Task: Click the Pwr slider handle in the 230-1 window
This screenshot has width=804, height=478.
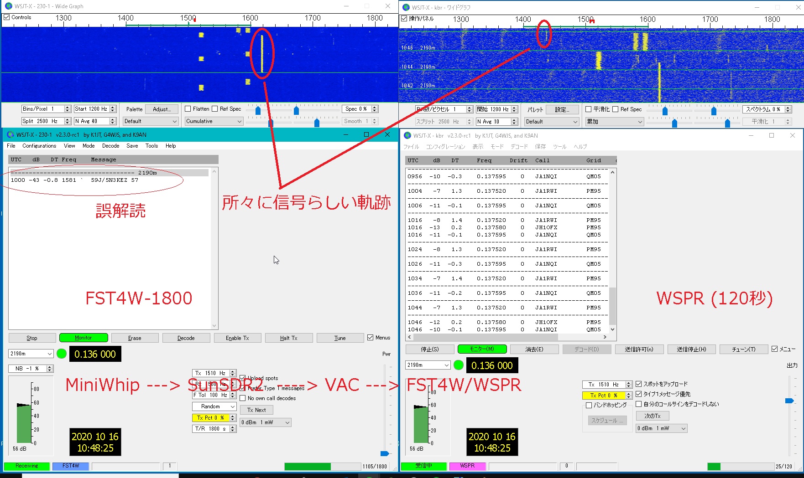Action: [x=385, y=453]
